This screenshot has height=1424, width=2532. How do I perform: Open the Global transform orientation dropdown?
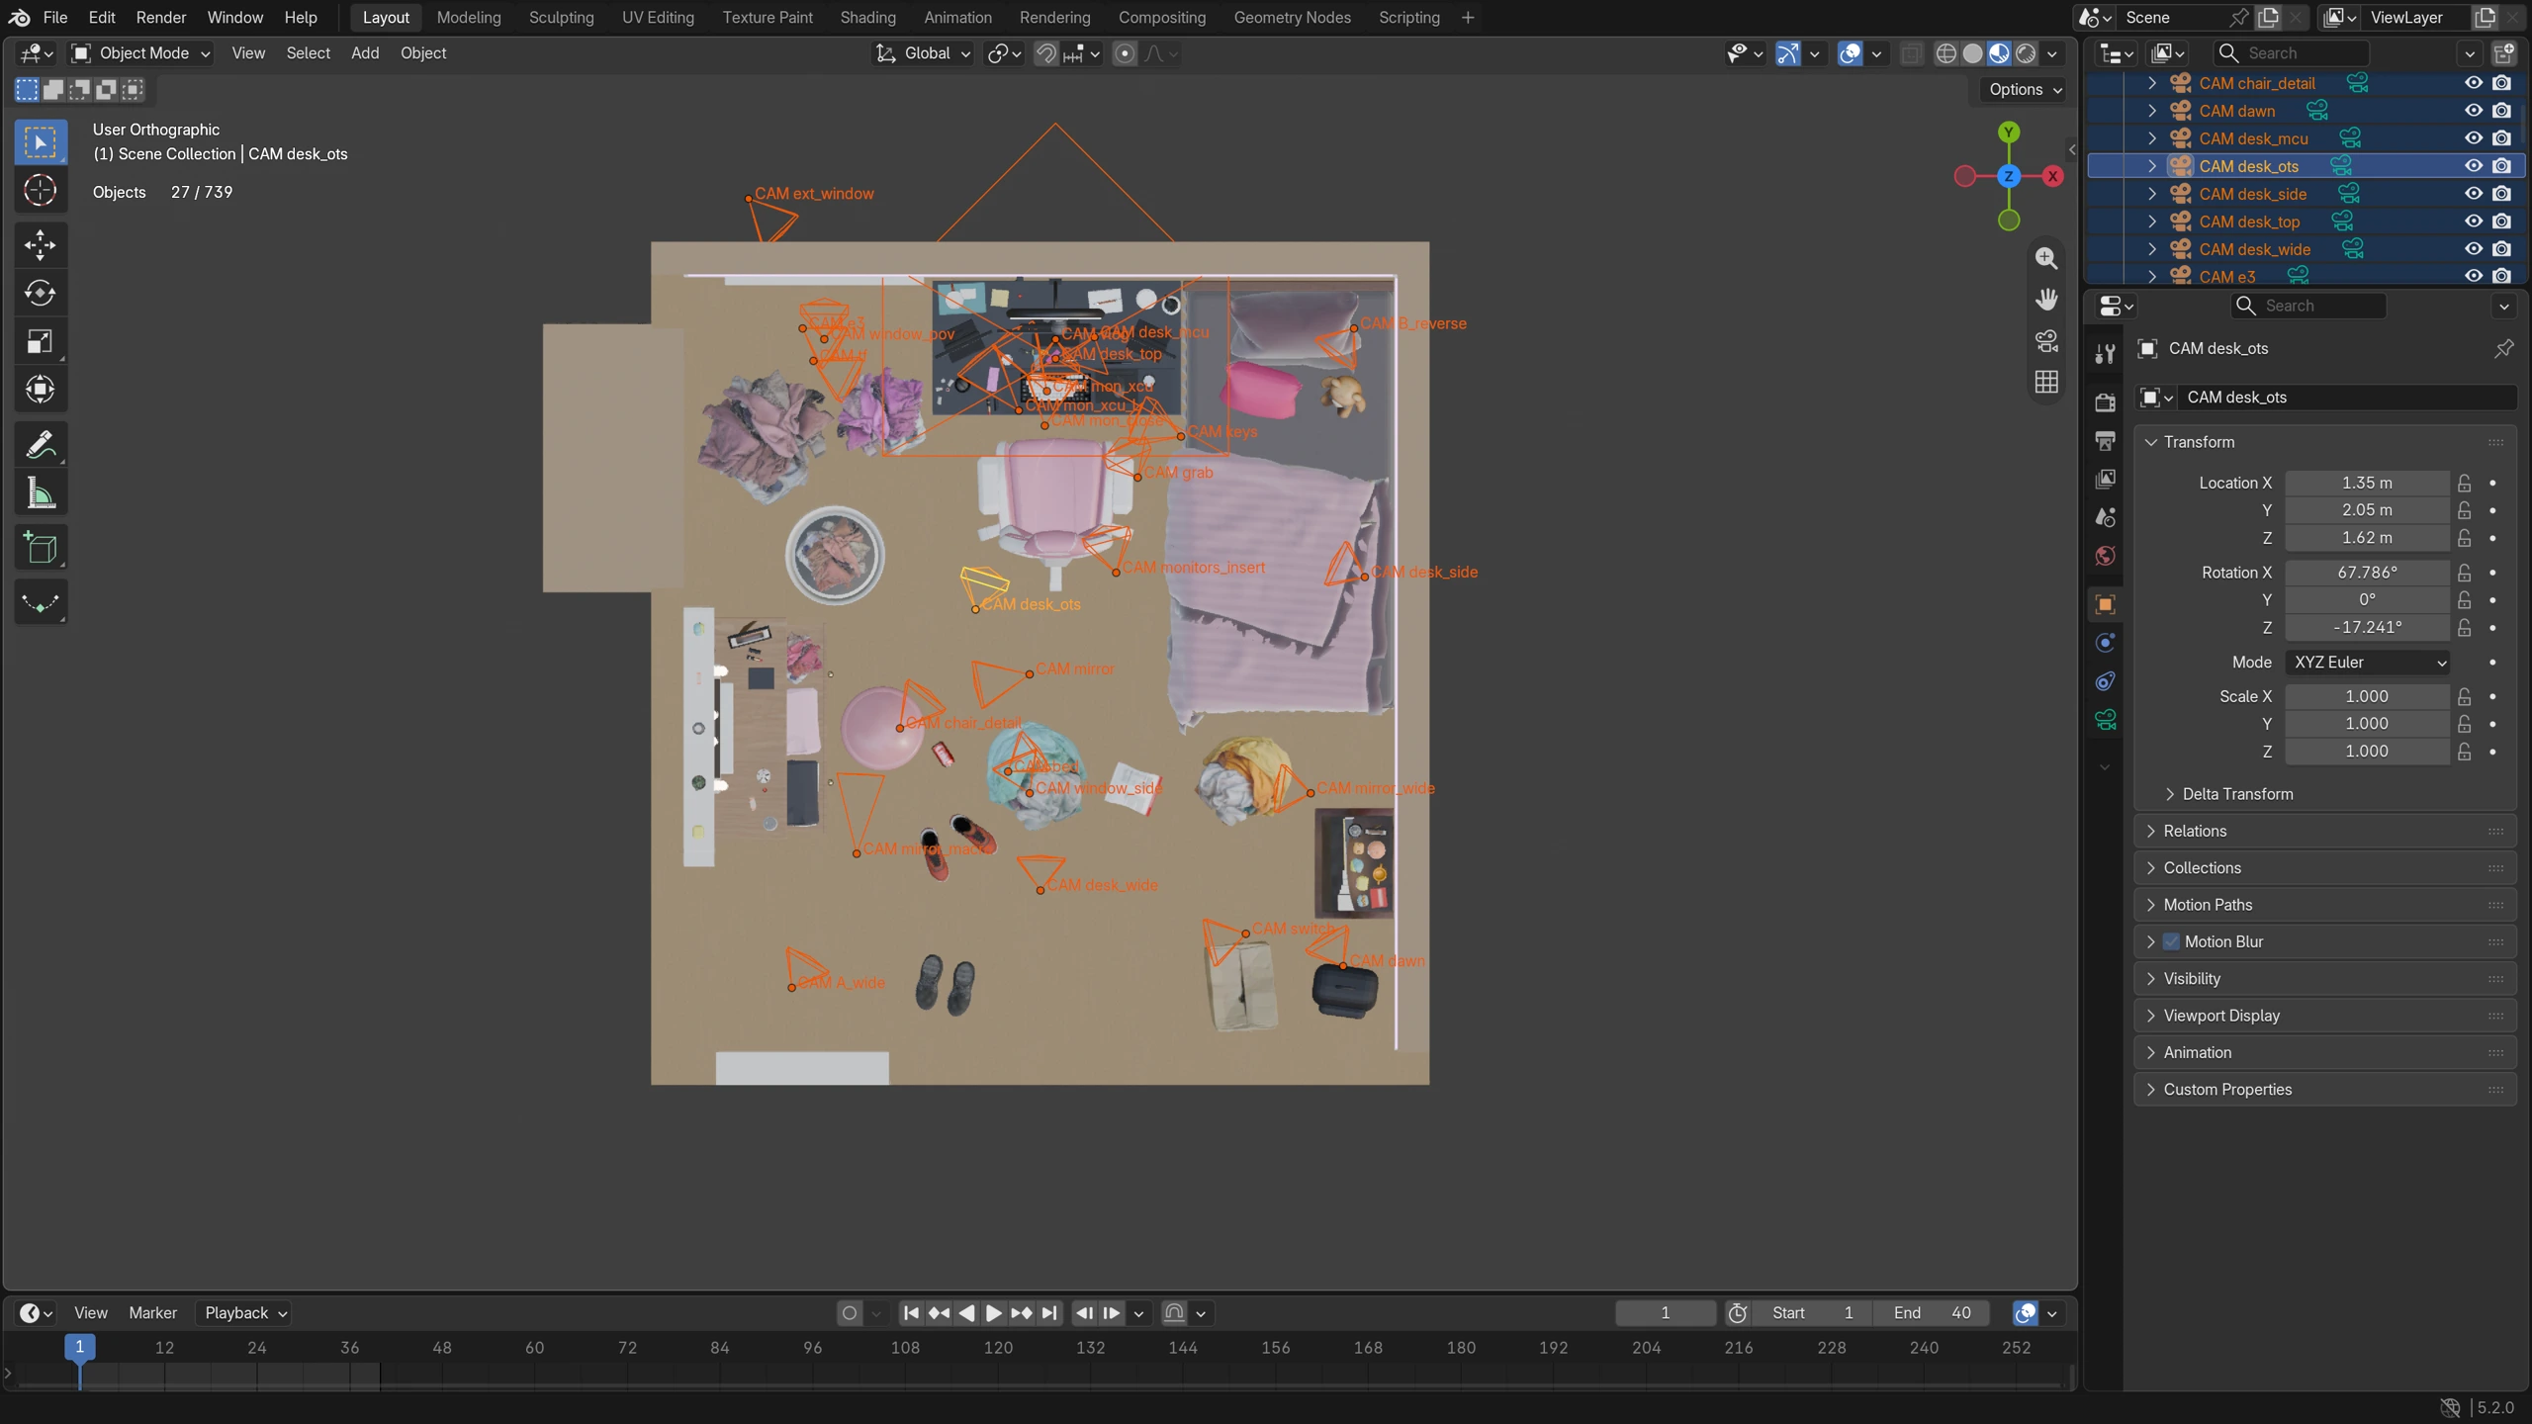(x=923, y=53)
